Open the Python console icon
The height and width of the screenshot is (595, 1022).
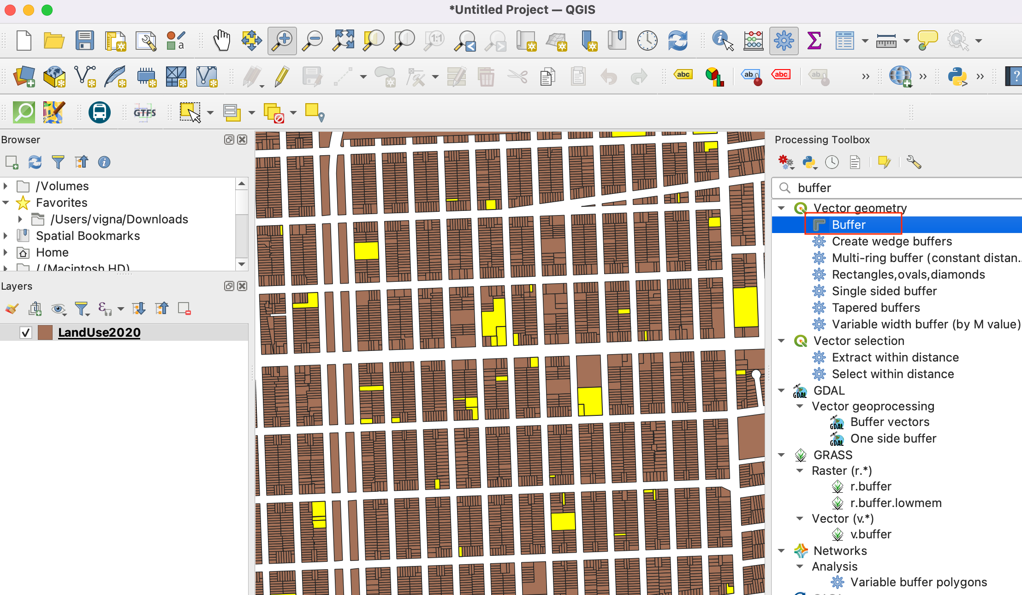pos(957,76)
